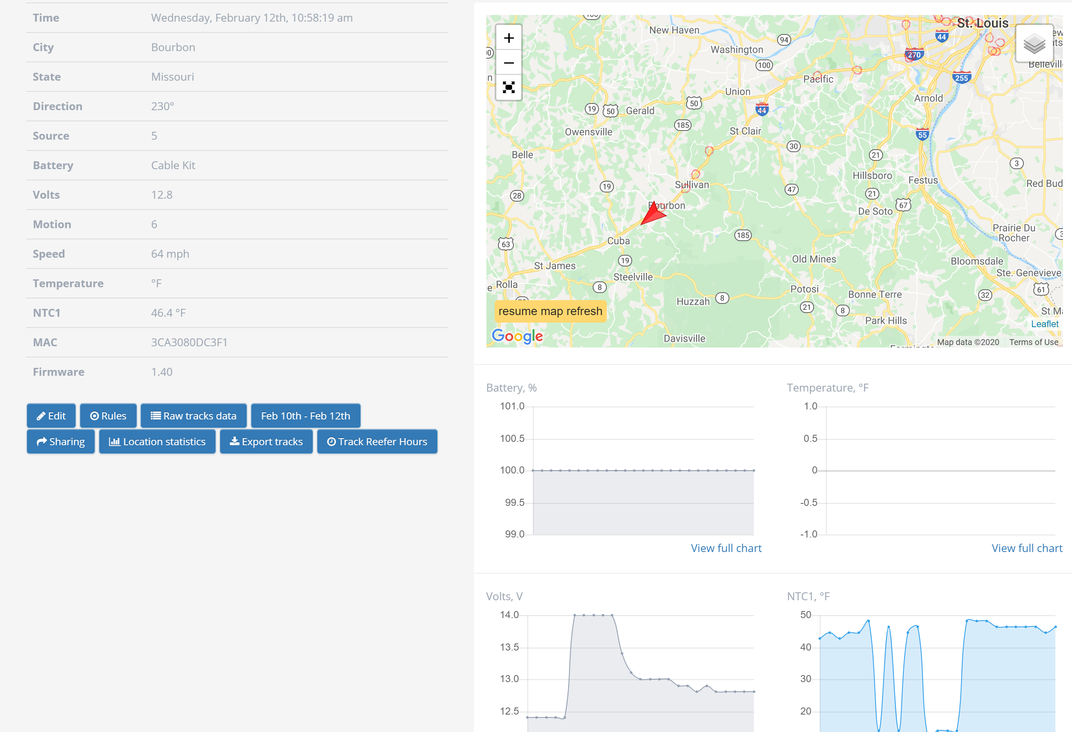The height and width of the screenshot is (732, 1072).
Task: Click View full chart under Battery %
Action: pos(725,548)
